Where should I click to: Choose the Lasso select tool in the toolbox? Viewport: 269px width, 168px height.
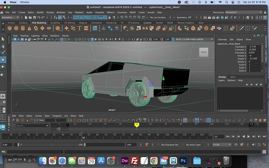tap(3, 46)
